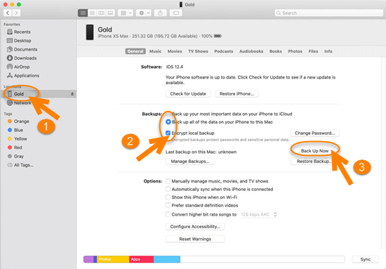Switch to column view in toolbar

(x=101, y=13)
